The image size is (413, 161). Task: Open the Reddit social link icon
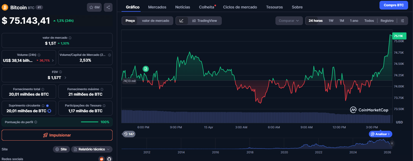102,159
